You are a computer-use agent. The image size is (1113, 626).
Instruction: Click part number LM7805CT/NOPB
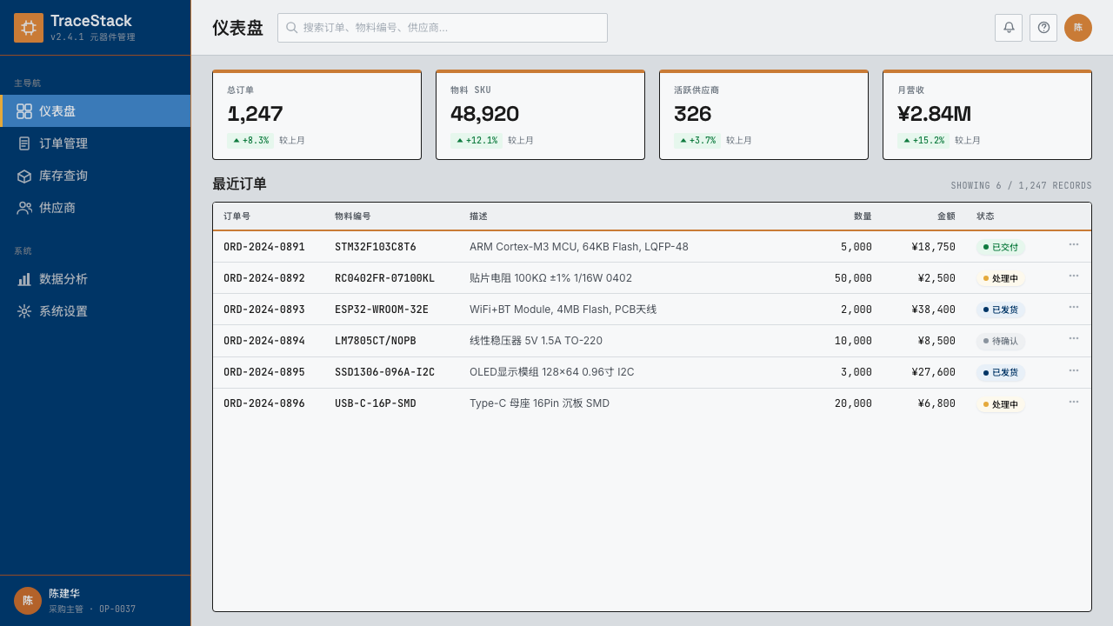tap(376, 341)
